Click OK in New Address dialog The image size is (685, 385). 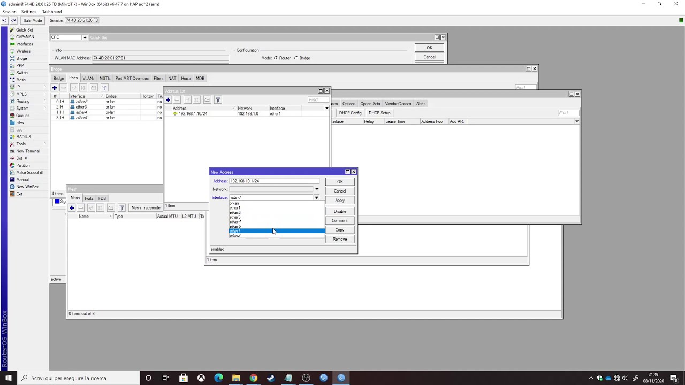pos(340,182)
